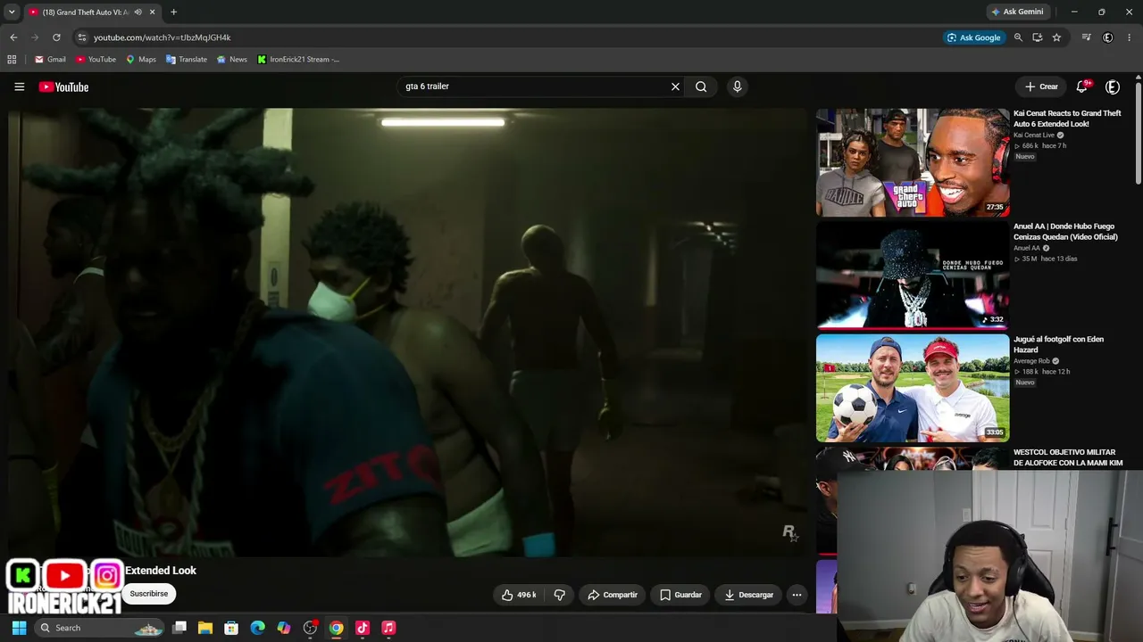The width and height of the screenshot is (1143, 642).
Task: Open Chrome media controls icon
Action: pos(1086,37)
